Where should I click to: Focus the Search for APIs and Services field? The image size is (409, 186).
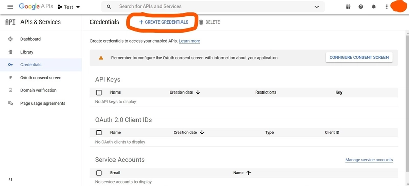(x=213, y=7)
